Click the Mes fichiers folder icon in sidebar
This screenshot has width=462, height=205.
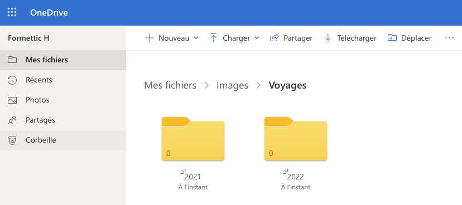(12, 60)
